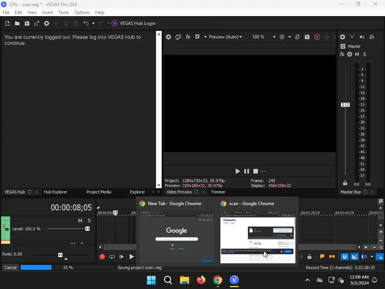Mute the Master bus with M button
The image size is (385, 289).
(357, 54)
